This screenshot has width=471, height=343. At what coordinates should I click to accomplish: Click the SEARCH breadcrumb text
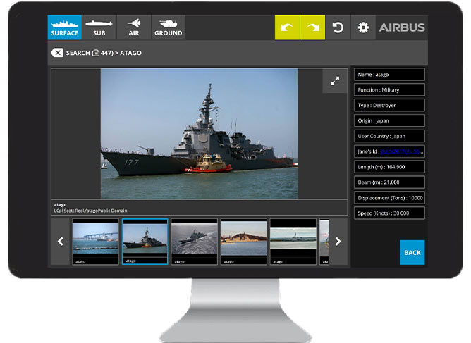click(78, 53)
